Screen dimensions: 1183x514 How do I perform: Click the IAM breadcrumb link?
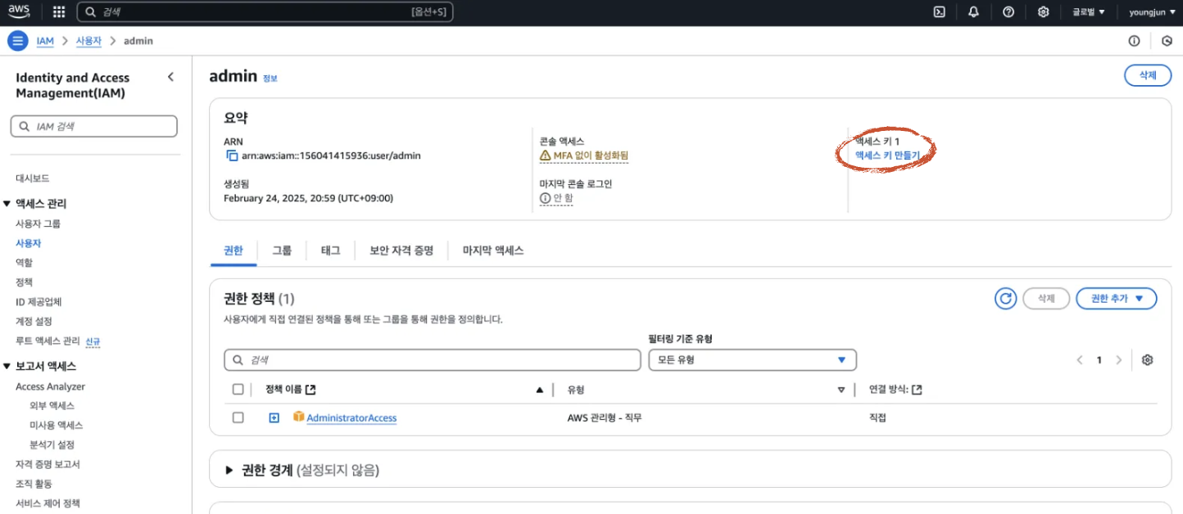pos(45,41)
